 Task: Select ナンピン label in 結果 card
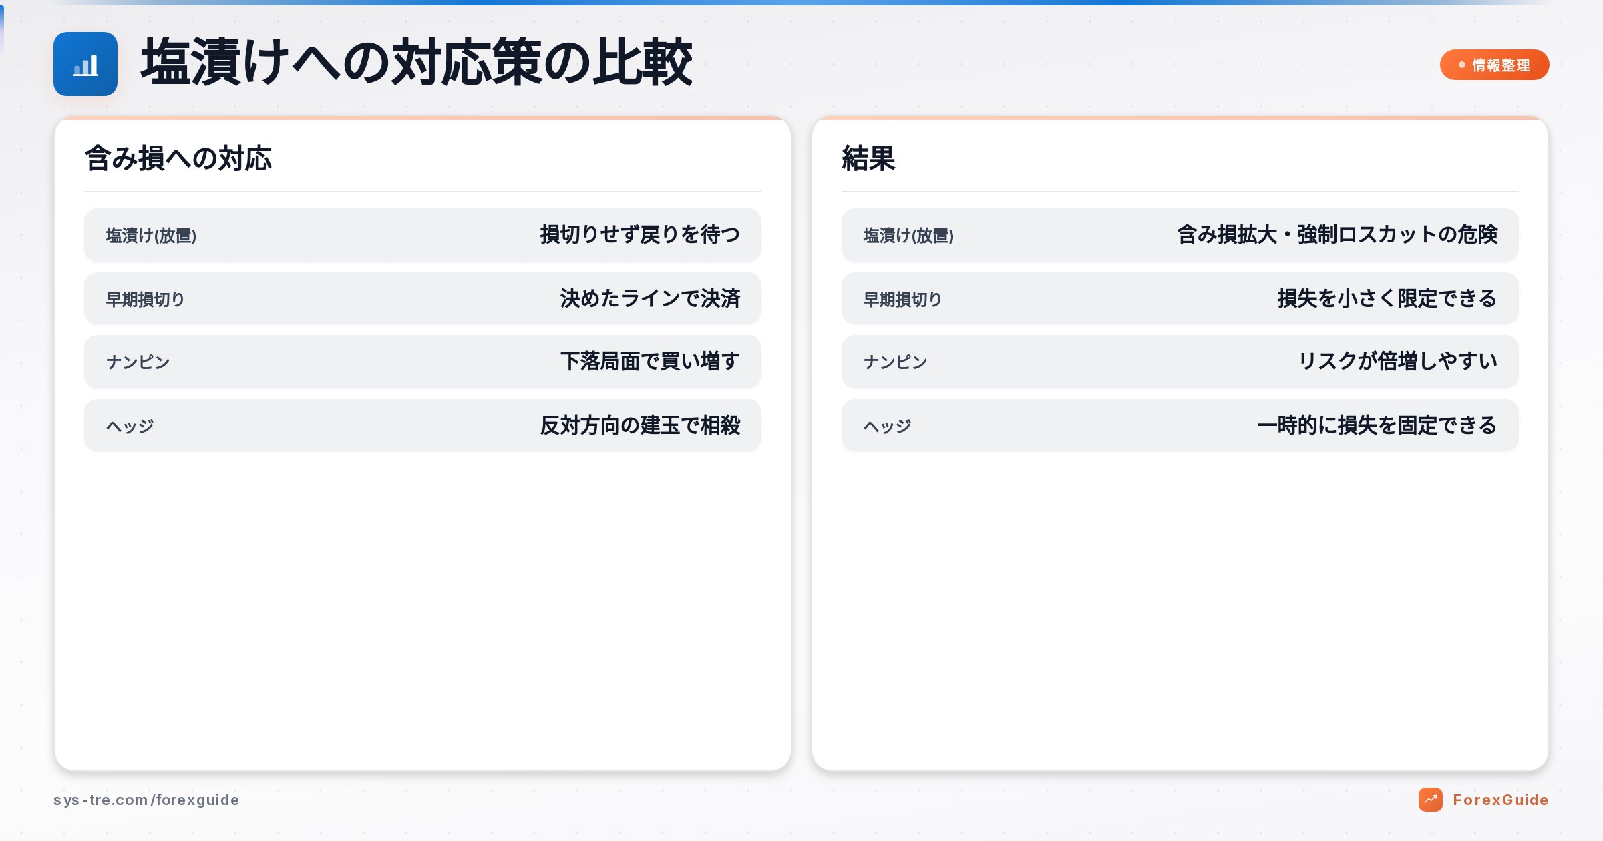click(x=896, y=362)
